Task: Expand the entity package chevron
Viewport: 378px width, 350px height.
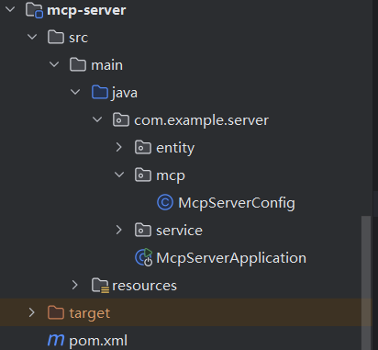Action: (119, 147)
